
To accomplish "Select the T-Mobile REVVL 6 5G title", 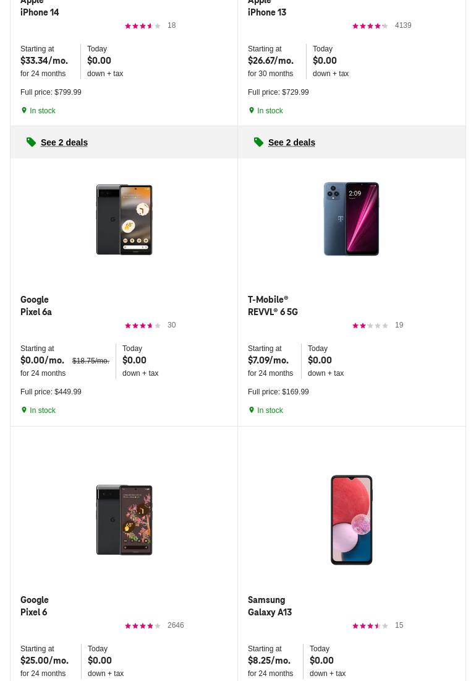I will click(273, 306).
